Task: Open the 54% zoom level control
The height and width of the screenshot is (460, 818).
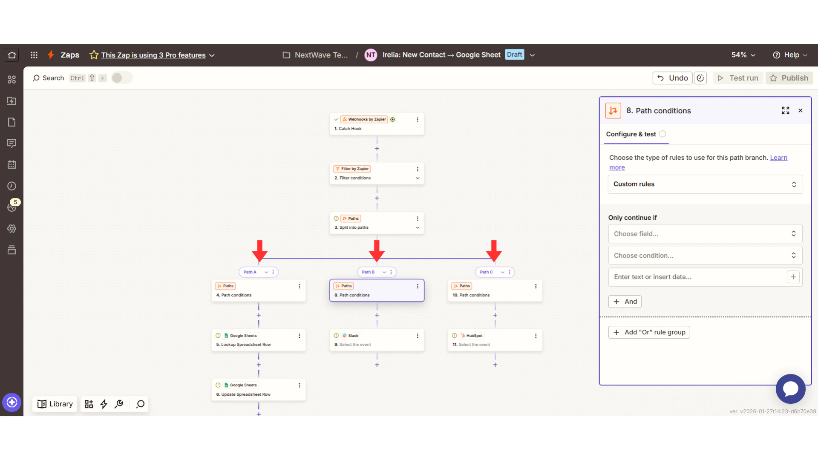Action: coord(743,55)
